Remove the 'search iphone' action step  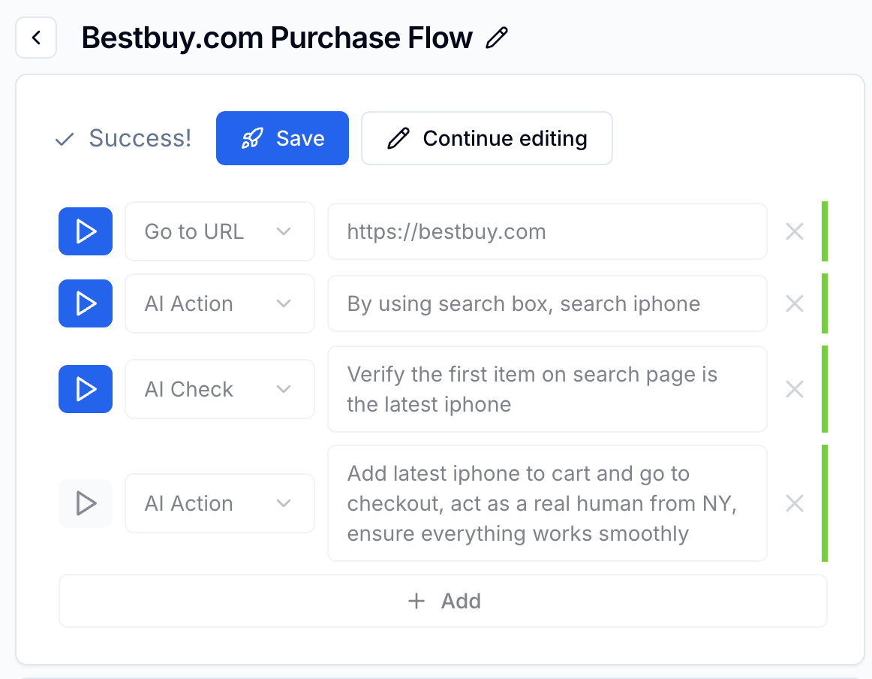click(x=794, y=303)
